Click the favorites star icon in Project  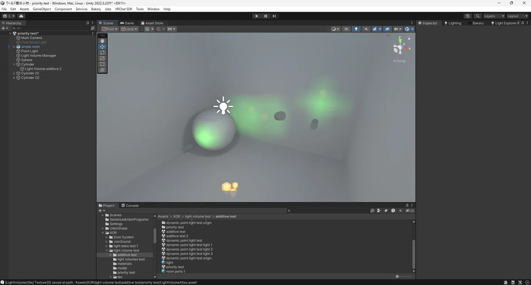click(x=400, y=211)
